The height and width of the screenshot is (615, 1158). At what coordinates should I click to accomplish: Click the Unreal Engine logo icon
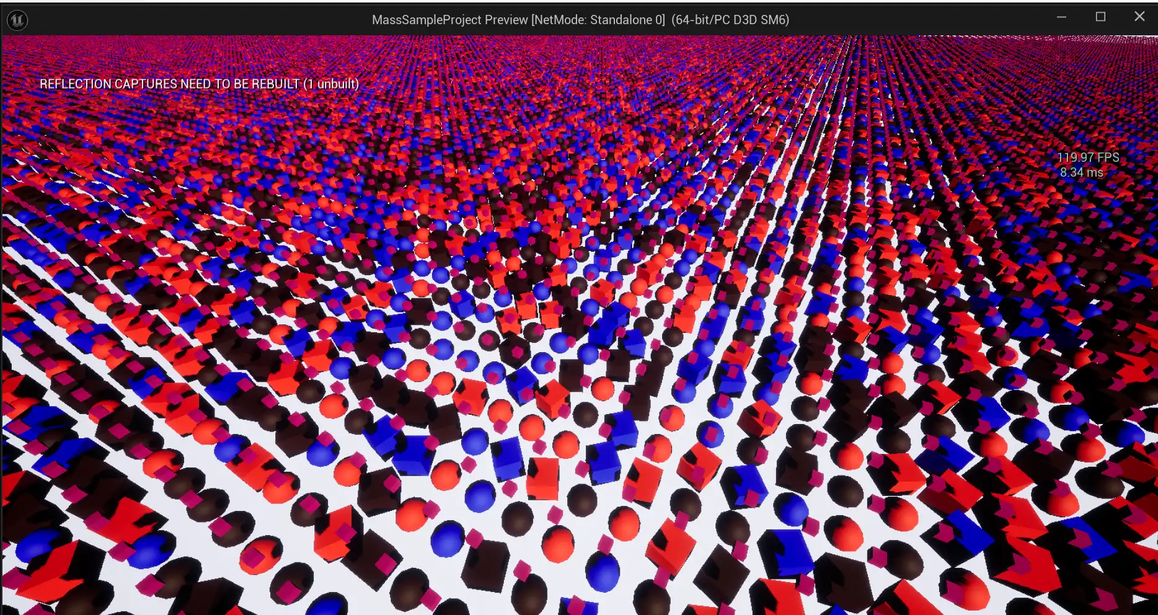point(17,20)
